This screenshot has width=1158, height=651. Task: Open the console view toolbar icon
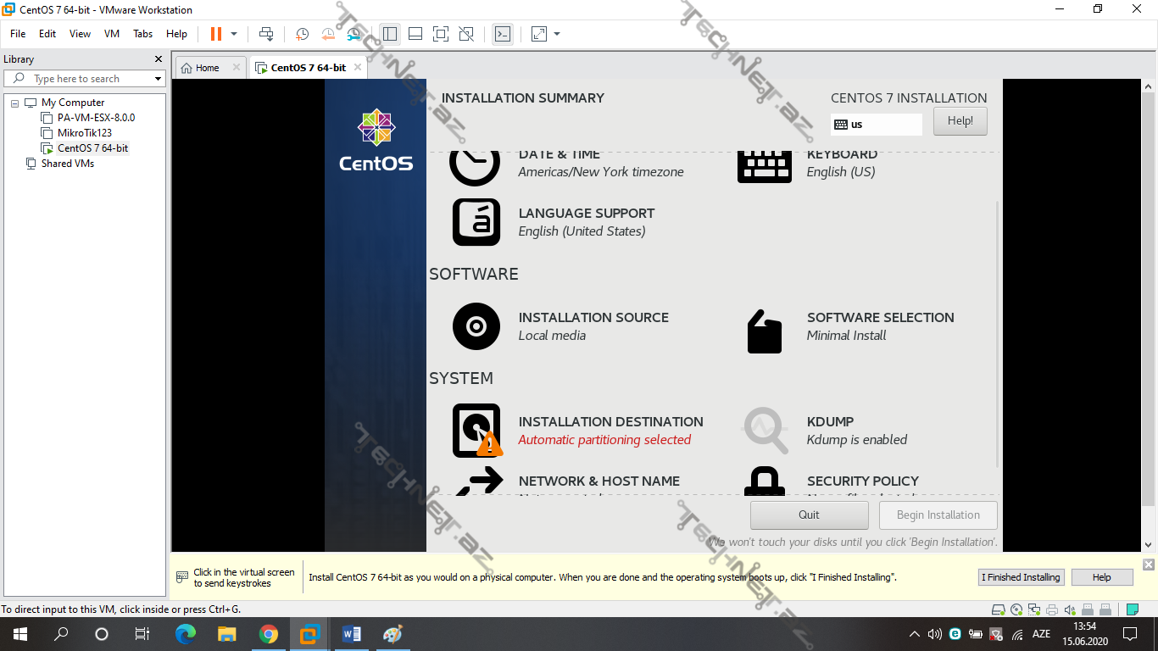(503, 34)
